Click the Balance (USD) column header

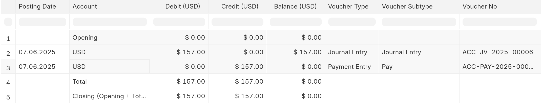point(295,7)
